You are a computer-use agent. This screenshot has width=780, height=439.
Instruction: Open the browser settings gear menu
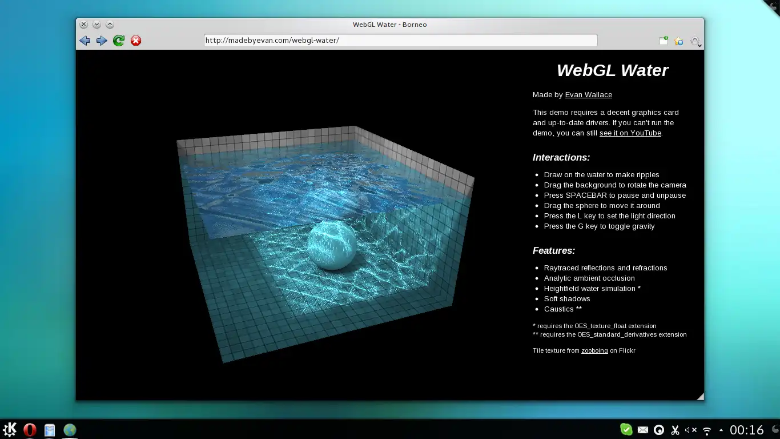(x=695, y=41)
